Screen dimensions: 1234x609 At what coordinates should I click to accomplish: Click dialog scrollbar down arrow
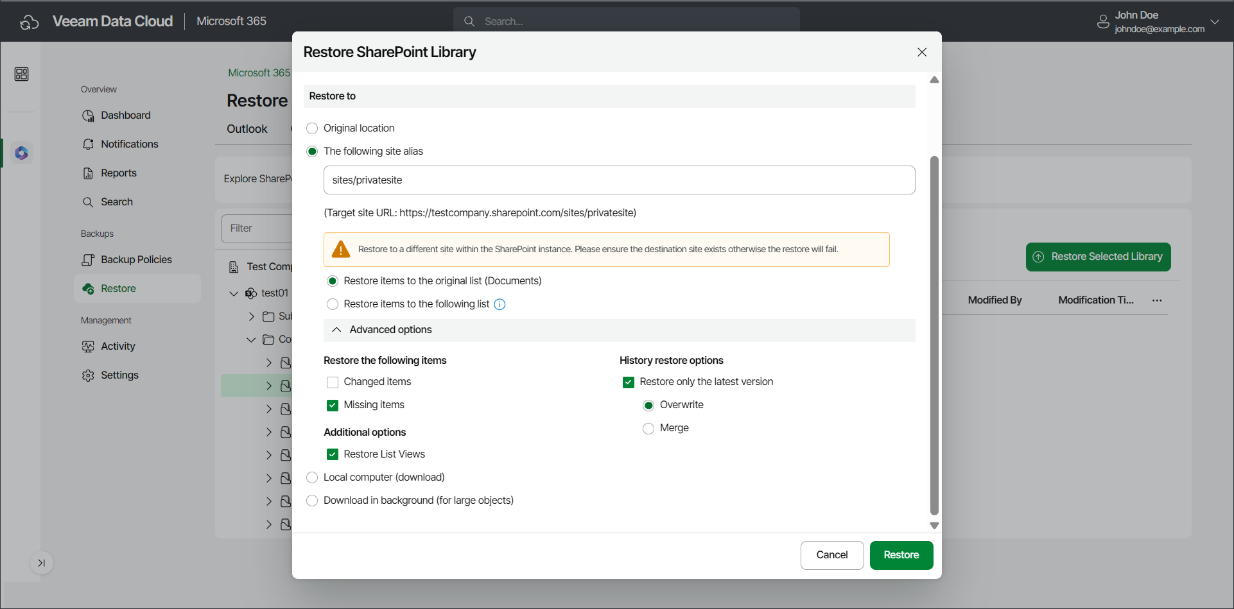click(935, 526)
